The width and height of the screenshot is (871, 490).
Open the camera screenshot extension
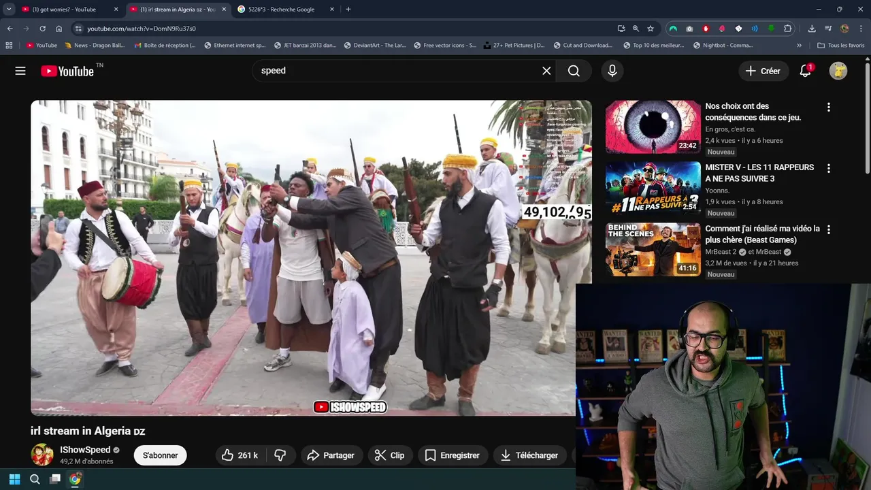coord(689,29)
